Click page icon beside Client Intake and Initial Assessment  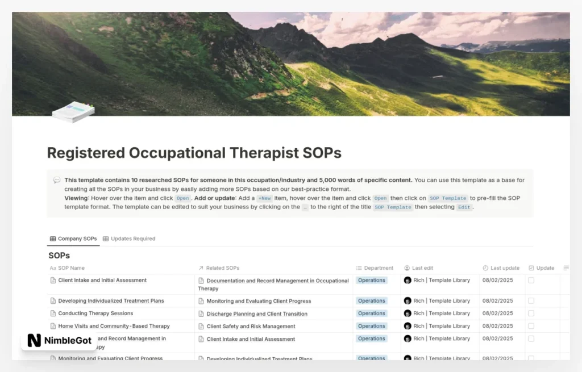[x=53, y=280]
